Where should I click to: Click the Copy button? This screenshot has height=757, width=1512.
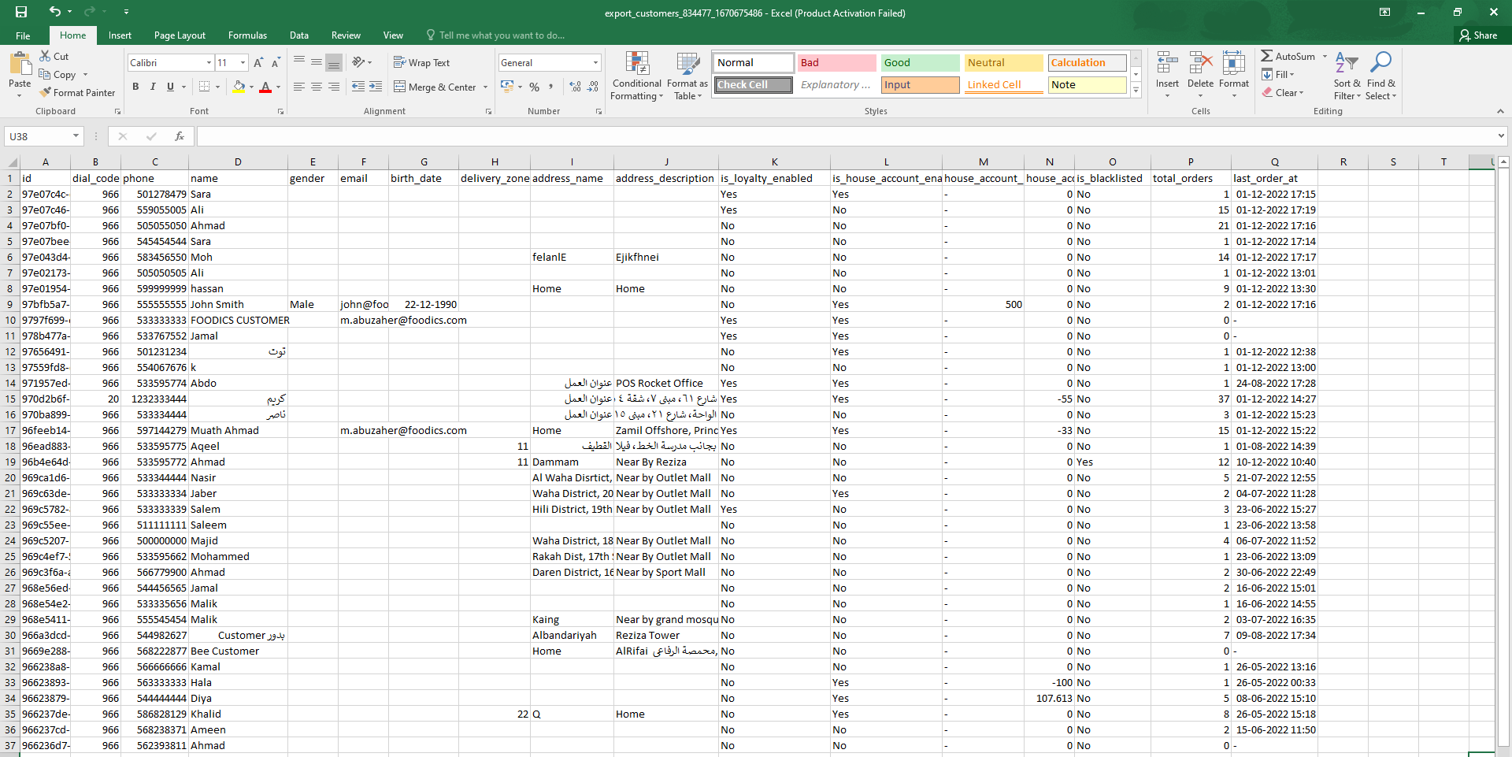[x=58, y=75]
